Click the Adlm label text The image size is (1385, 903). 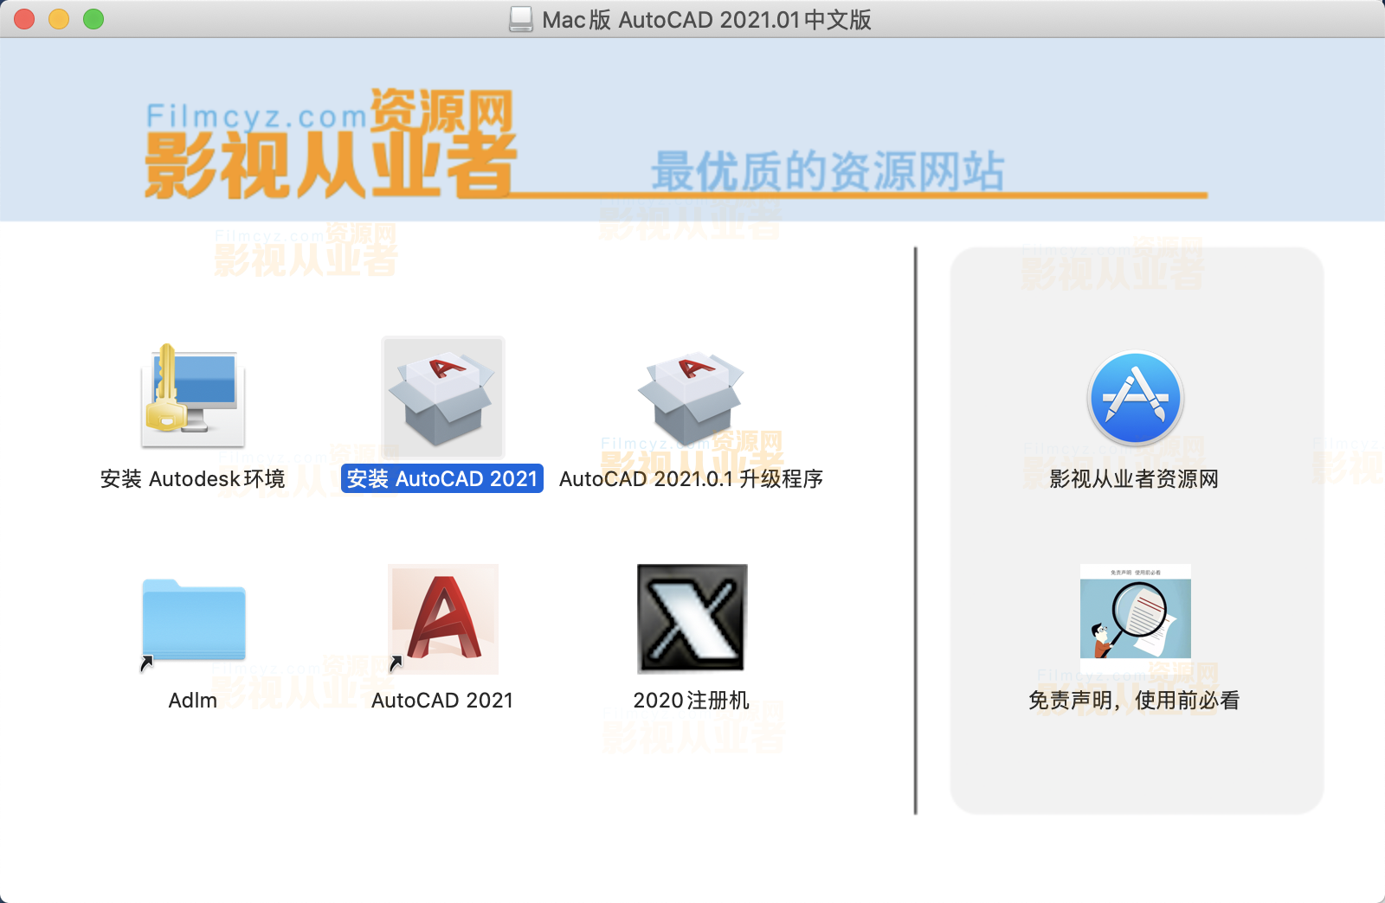[x=193, y=701]
